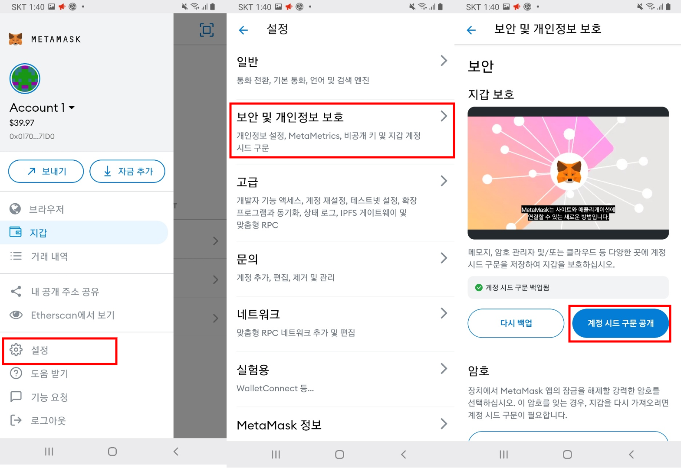Tap recent apps button on right phone
This screenshot has width=681, height=468.
coord(503,454)
